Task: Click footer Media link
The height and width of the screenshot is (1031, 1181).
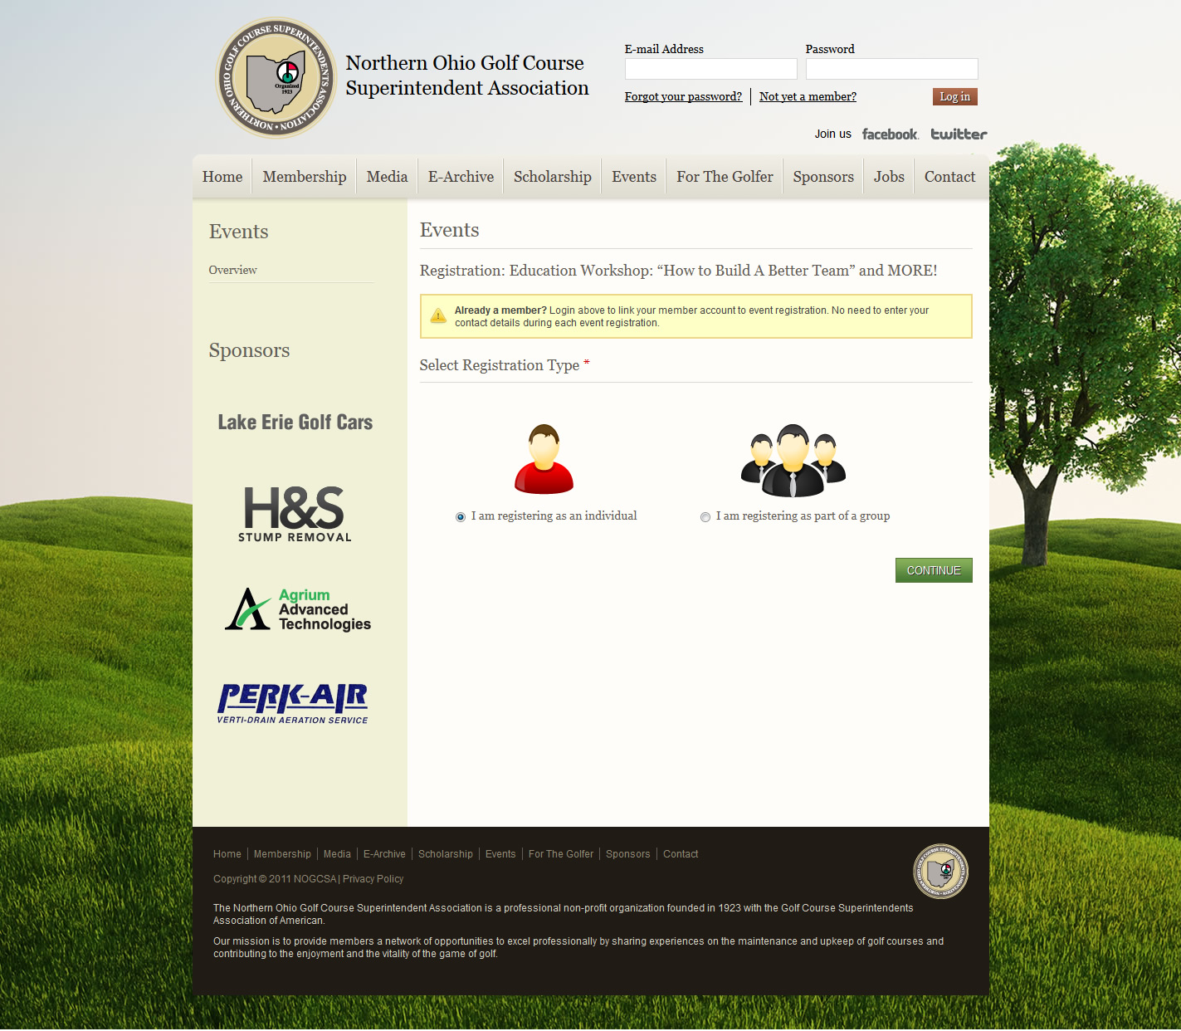Action: click(337, 854)
